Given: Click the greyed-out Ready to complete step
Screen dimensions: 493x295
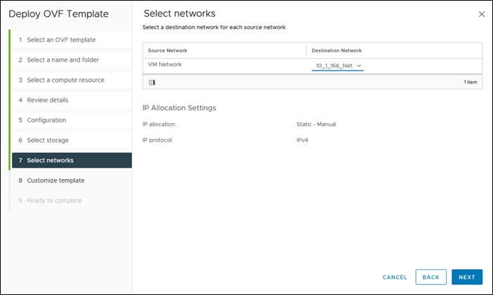Looking at the screenshot, I should coord(72,201).
